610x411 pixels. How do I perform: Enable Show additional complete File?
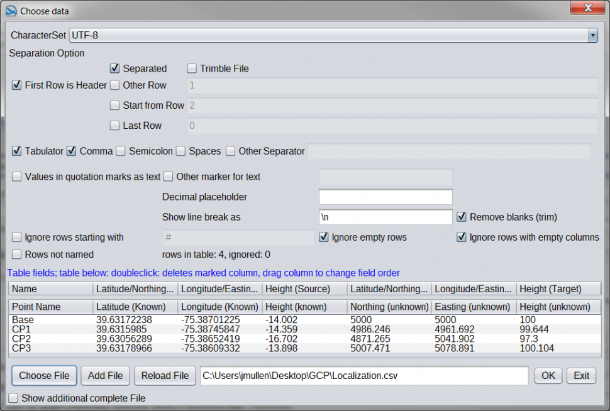tap(14, 398)
